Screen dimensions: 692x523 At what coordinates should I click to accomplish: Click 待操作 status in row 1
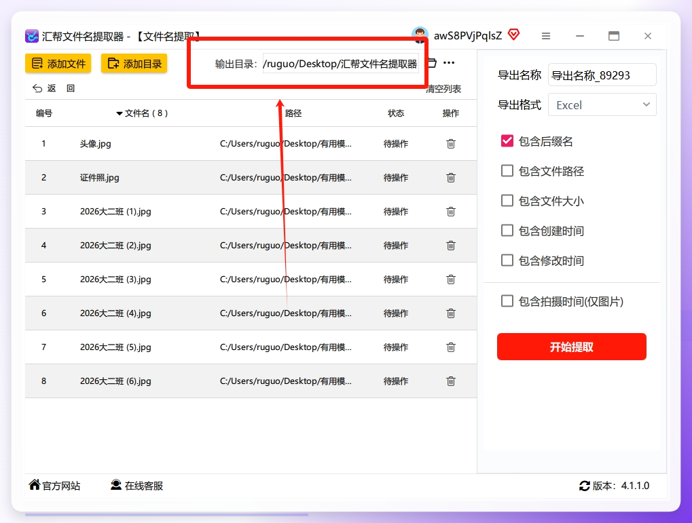tap(396, 144)
